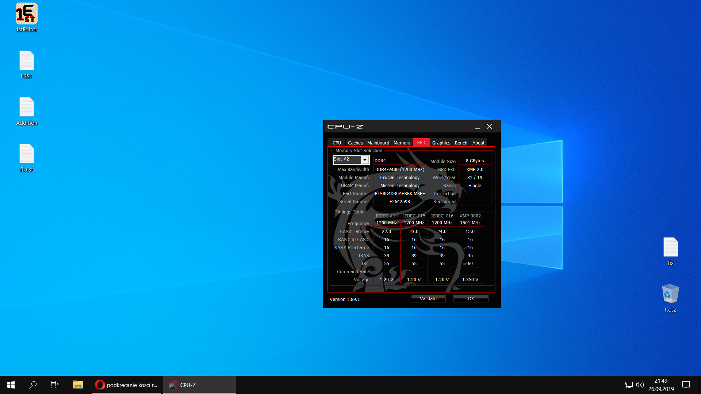Open the Graphics tab
701x394 pixels.
click(441, 143)
